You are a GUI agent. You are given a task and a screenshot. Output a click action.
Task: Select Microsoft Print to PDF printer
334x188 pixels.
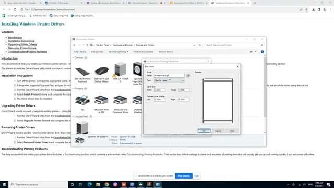pyautogui.click(x=101, y=104)
